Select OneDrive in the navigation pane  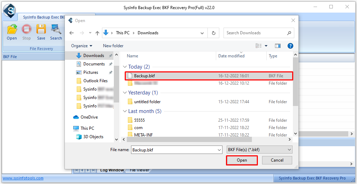89,117
